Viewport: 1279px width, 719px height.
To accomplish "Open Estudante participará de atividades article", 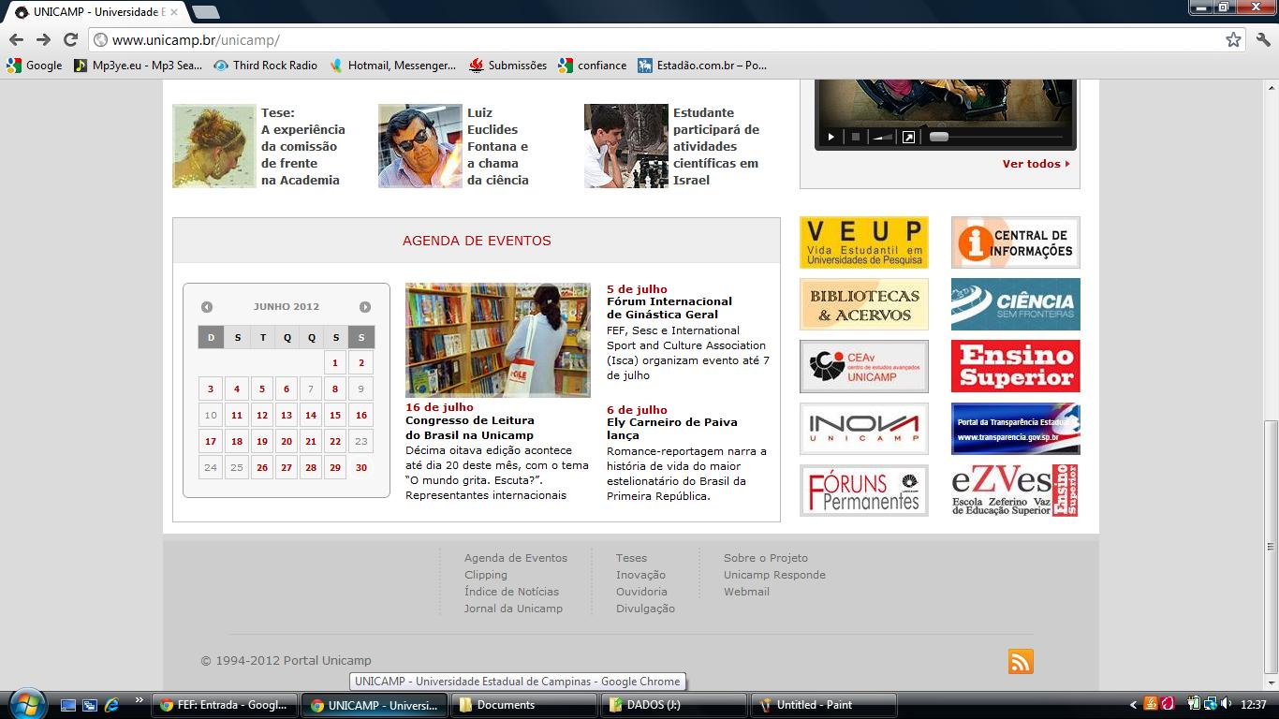I will (x=716, y=146).
